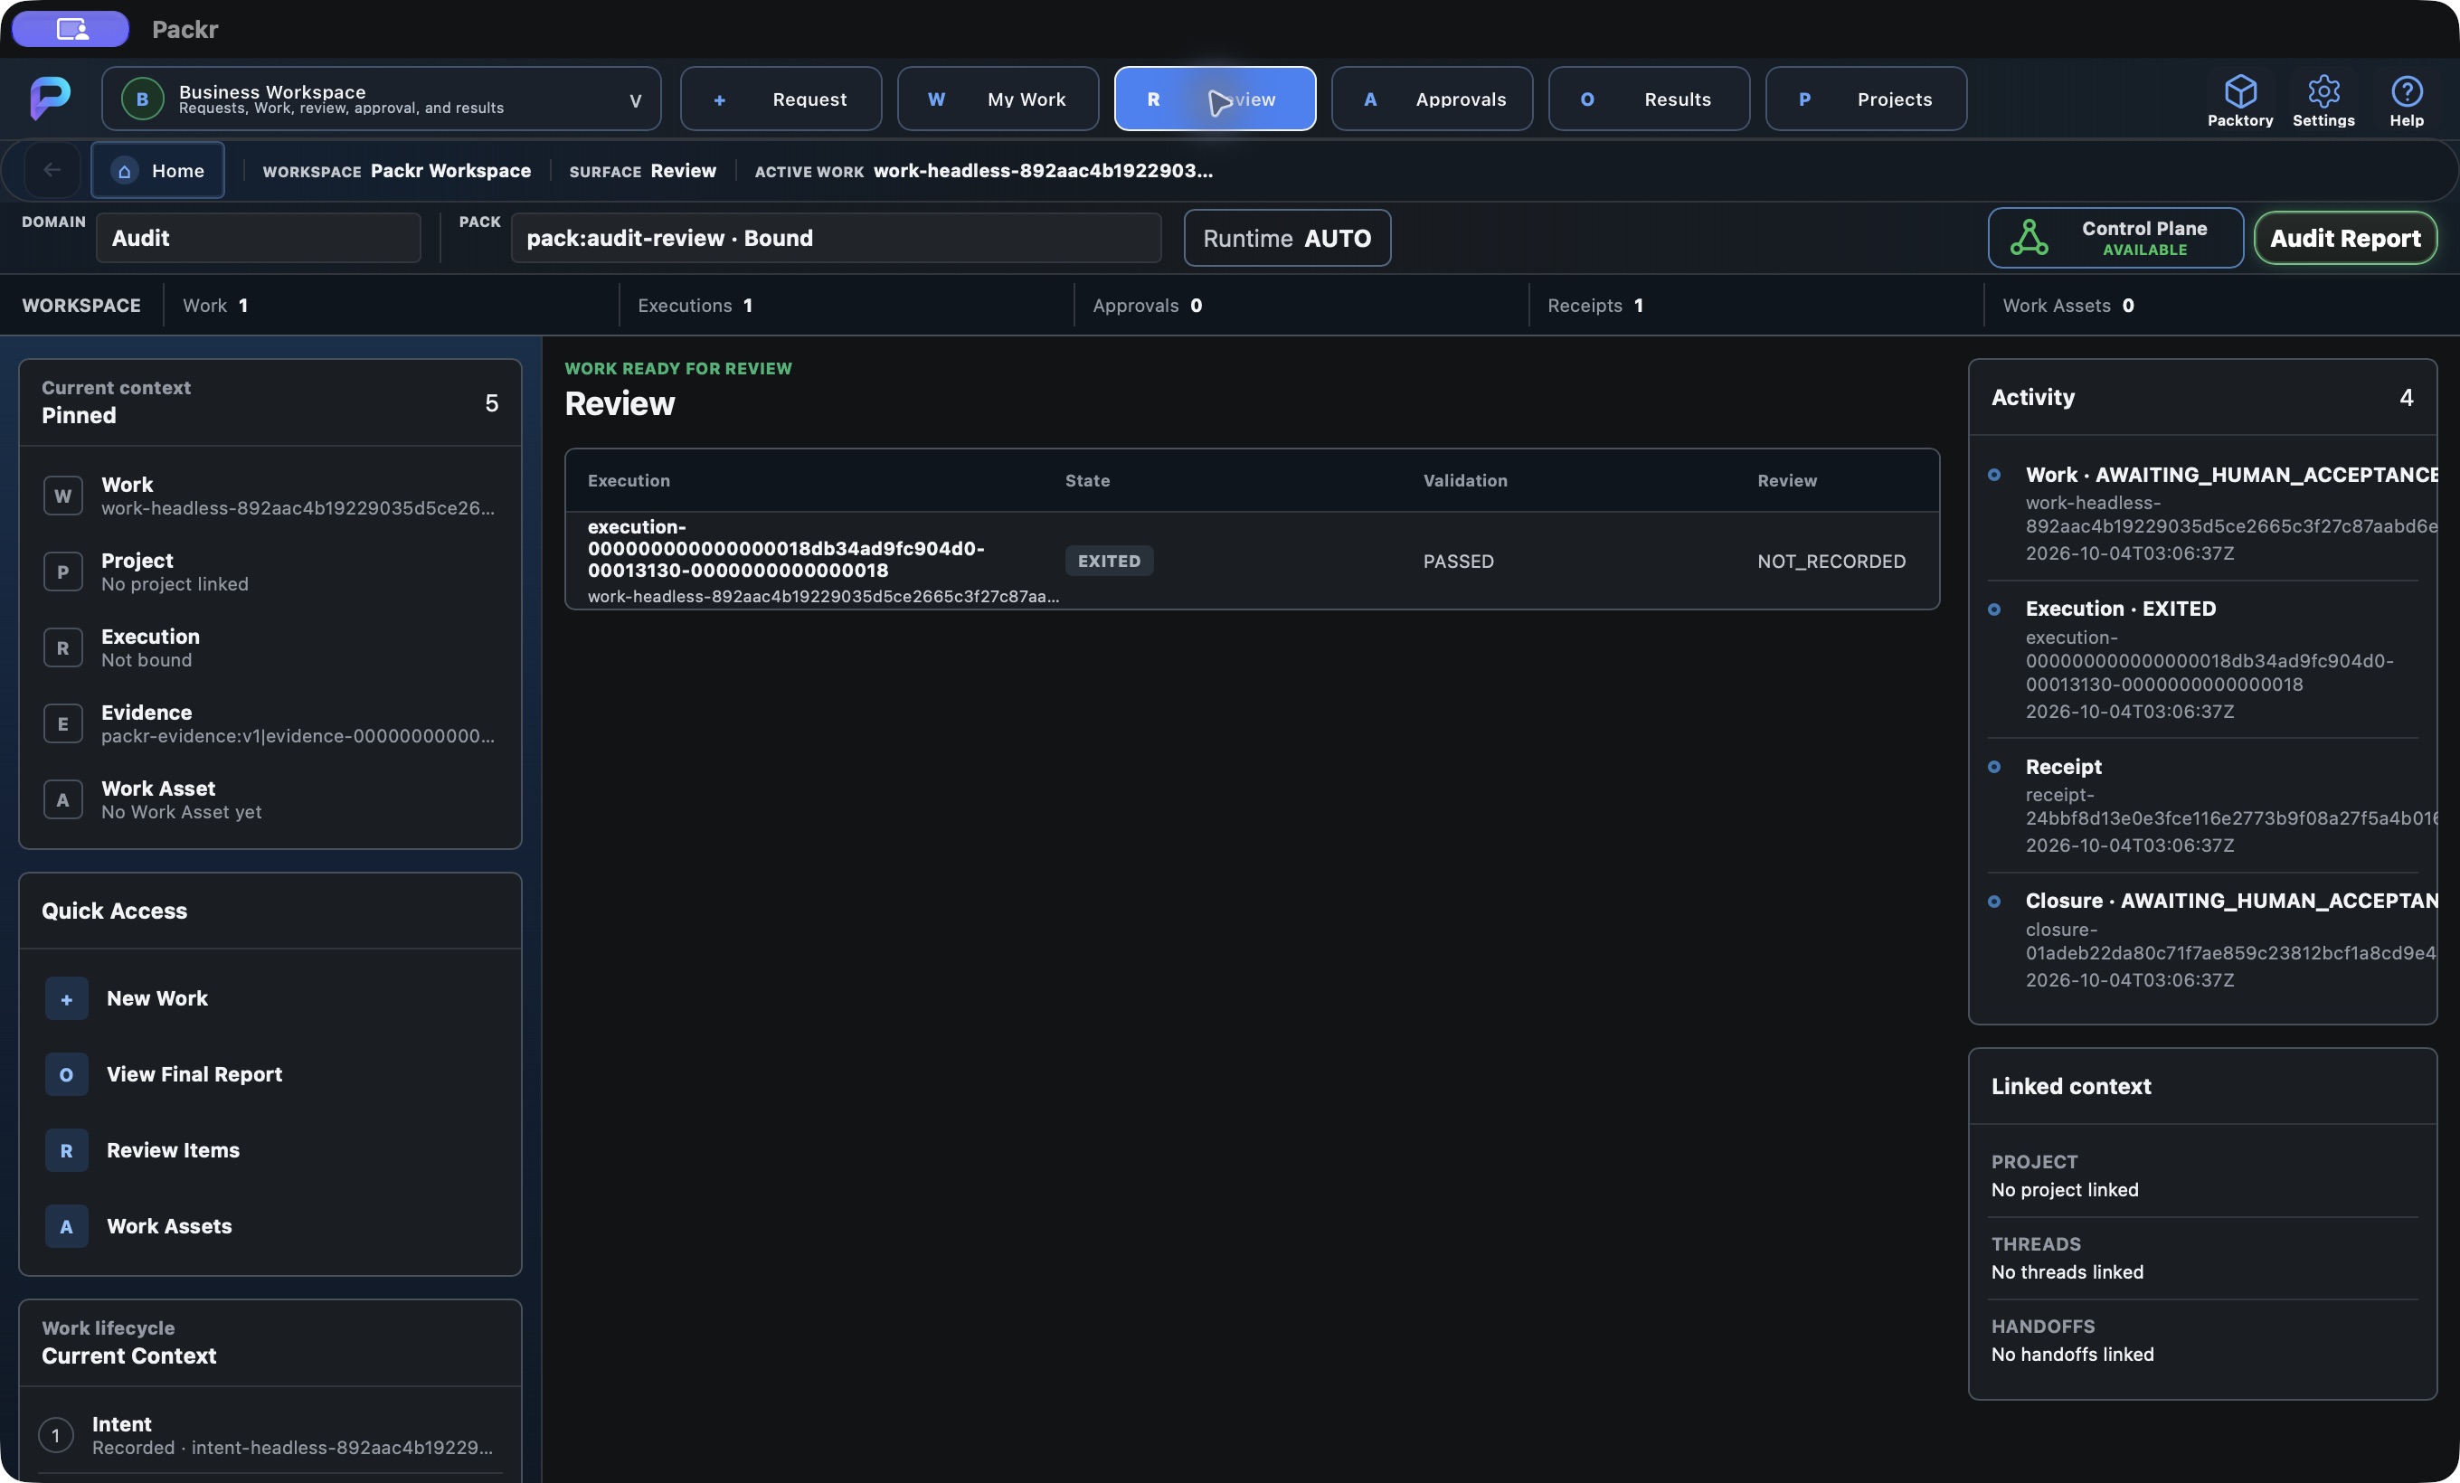Click the W icon beside pinned Work
This screenshot has height=1483, width=2460.
pyautogui.click(x=63, y=496)
